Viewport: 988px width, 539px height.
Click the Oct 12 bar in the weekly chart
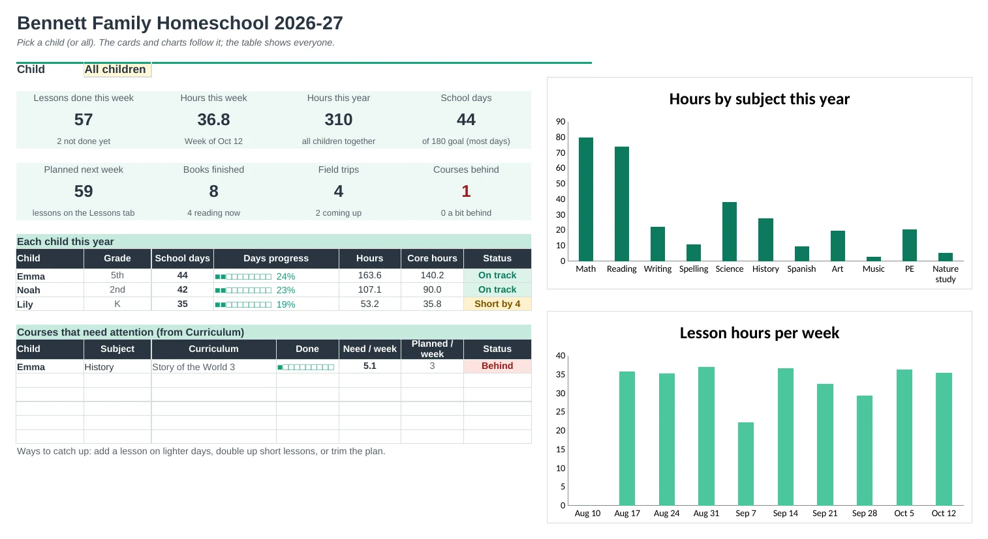point(944,439)
